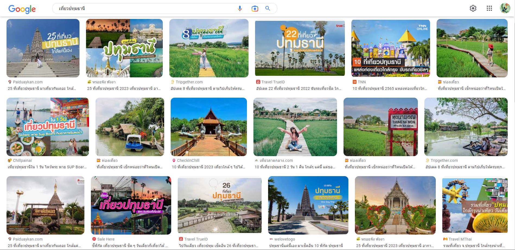Click the voice search microphone icon
The image size is (515, 250).
pyautogui.click(x=240, y=8)
